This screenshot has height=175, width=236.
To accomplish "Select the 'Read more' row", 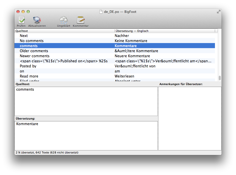I will point(115,76).
